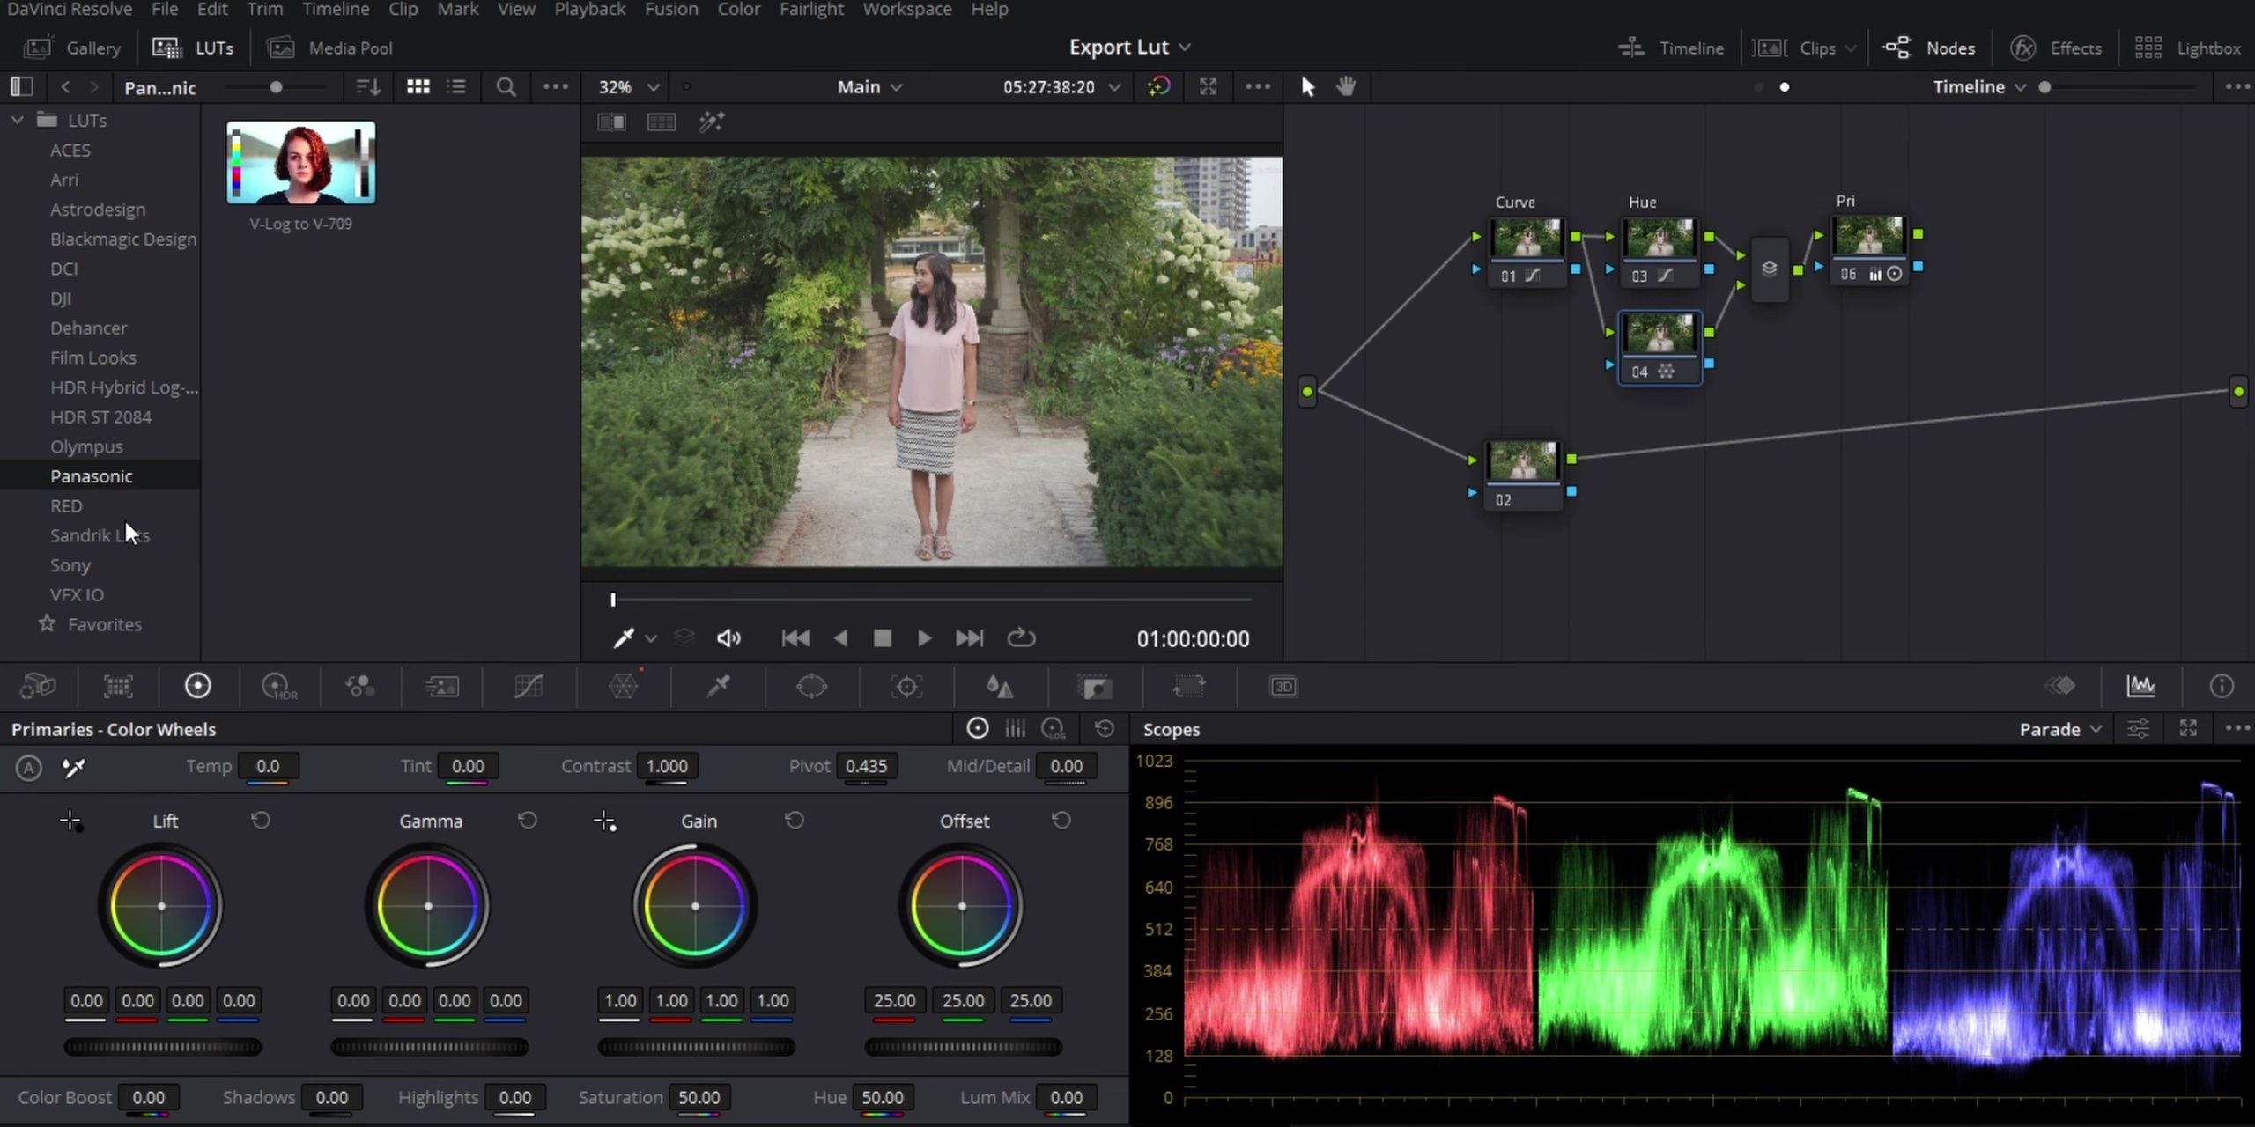
Task: Mute the viewer audio
Action: 728,638
